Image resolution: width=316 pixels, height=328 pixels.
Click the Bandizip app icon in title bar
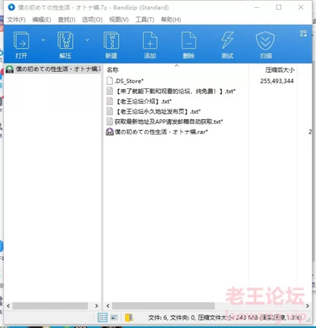(x=12, y=7)
